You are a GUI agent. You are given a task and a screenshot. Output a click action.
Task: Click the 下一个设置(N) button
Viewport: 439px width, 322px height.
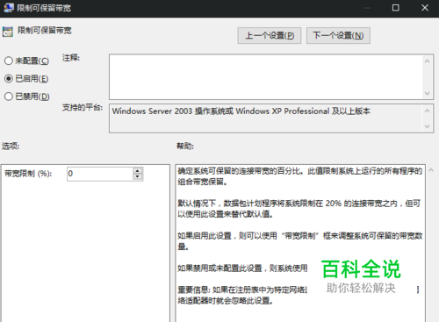[x=338, y=36]
